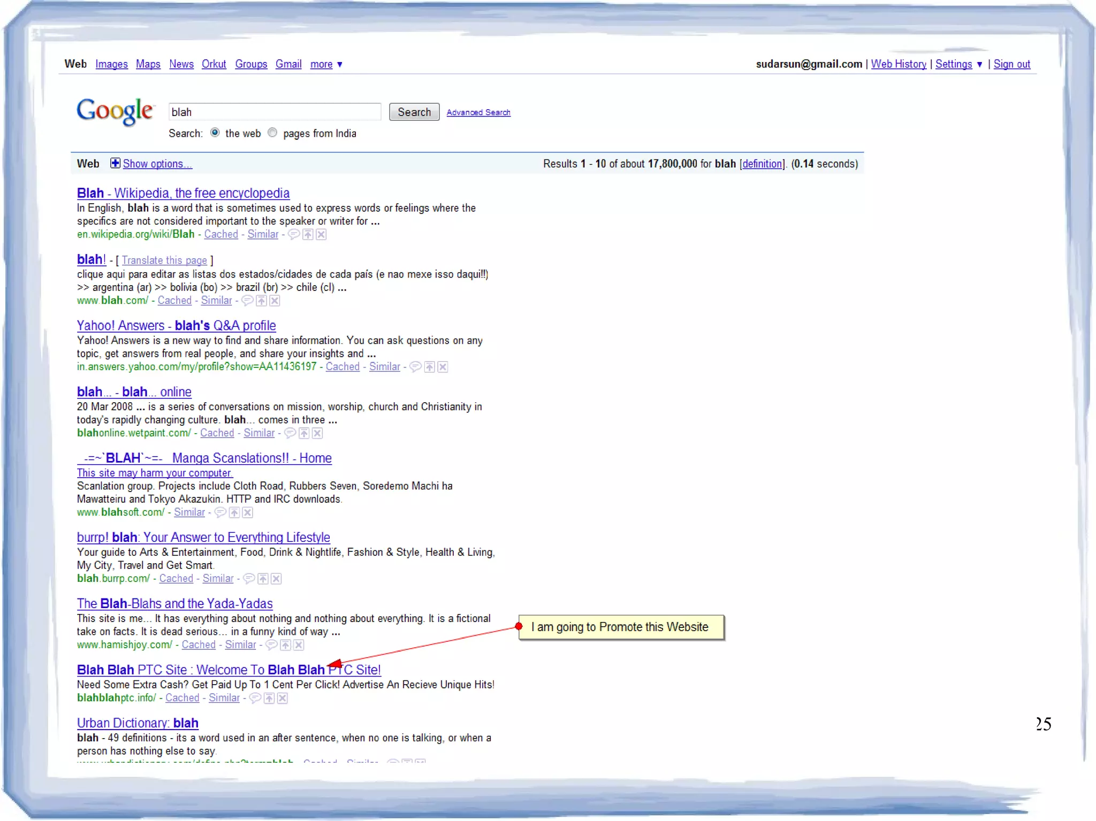This screenshot has height=821, width=1096.
Task: Open the Cached link for en.wikipedia.org result
Action: coord(221,234)
